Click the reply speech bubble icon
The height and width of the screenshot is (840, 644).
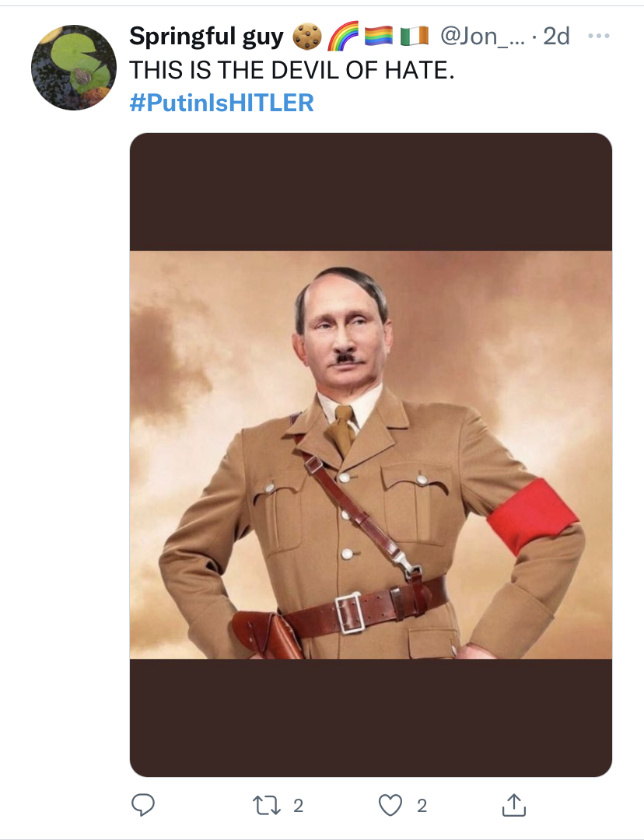click(x=142, y=806)
